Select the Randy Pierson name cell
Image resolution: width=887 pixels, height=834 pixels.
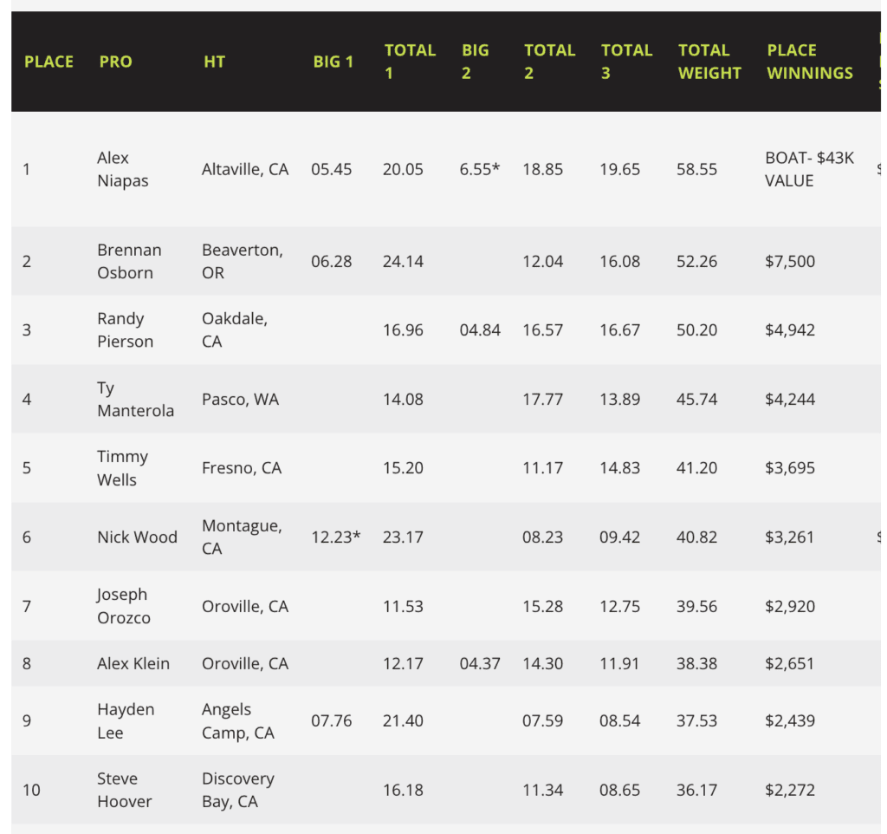[x=125, y=330]
